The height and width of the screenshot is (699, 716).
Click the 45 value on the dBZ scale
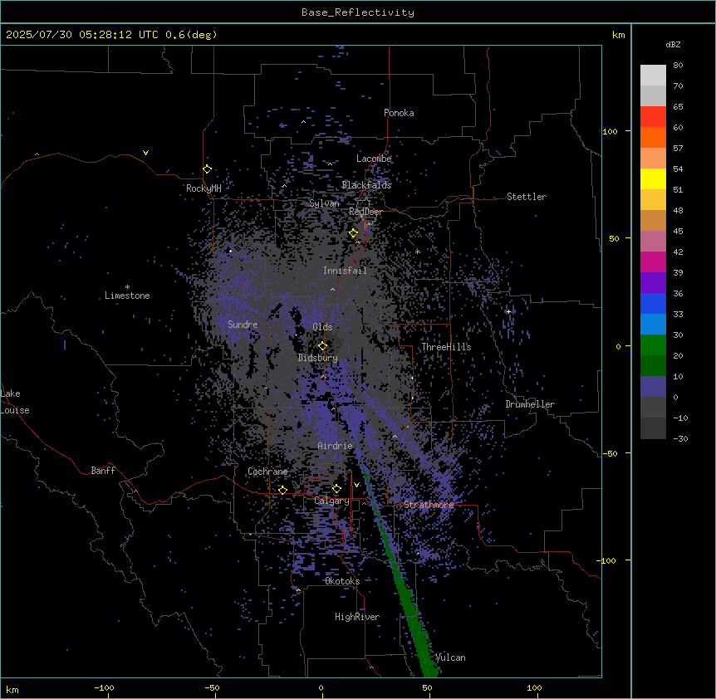pyautogui.click(x=678, y=232)
